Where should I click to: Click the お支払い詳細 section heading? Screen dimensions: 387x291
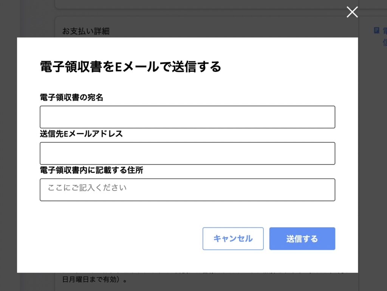tap(86, 31)
